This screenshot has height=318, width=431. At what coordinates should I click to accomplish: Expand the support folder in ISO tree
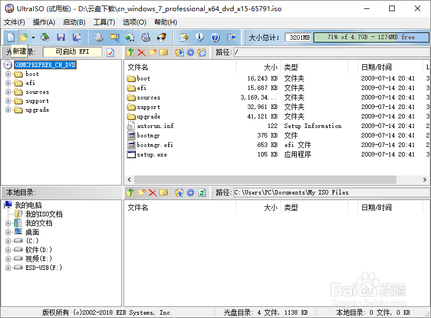[x=8, y=101]
